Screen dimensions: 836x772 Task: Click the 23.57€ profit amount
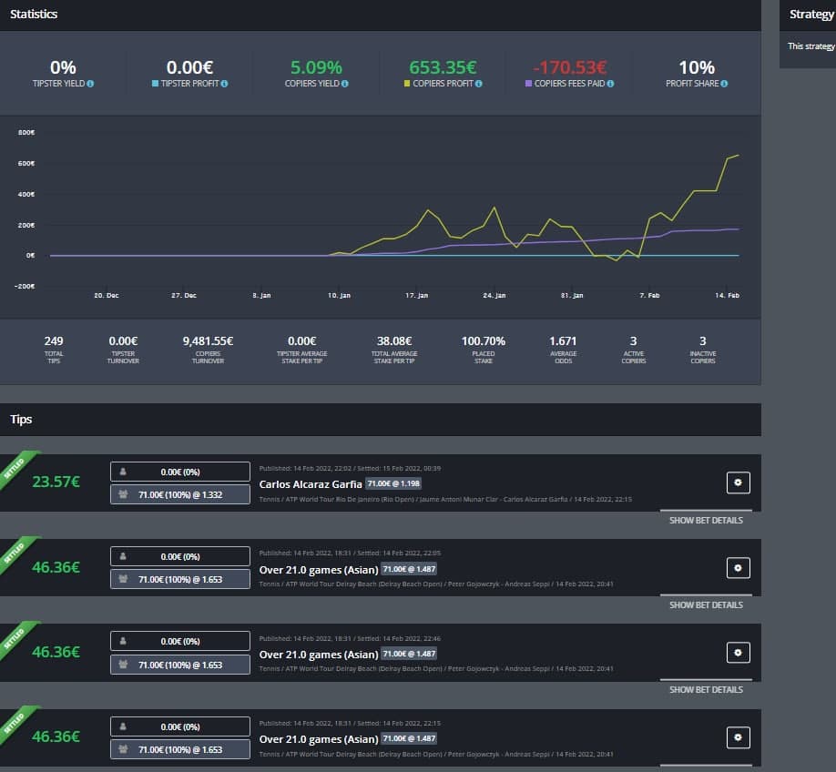pos(56,482)
